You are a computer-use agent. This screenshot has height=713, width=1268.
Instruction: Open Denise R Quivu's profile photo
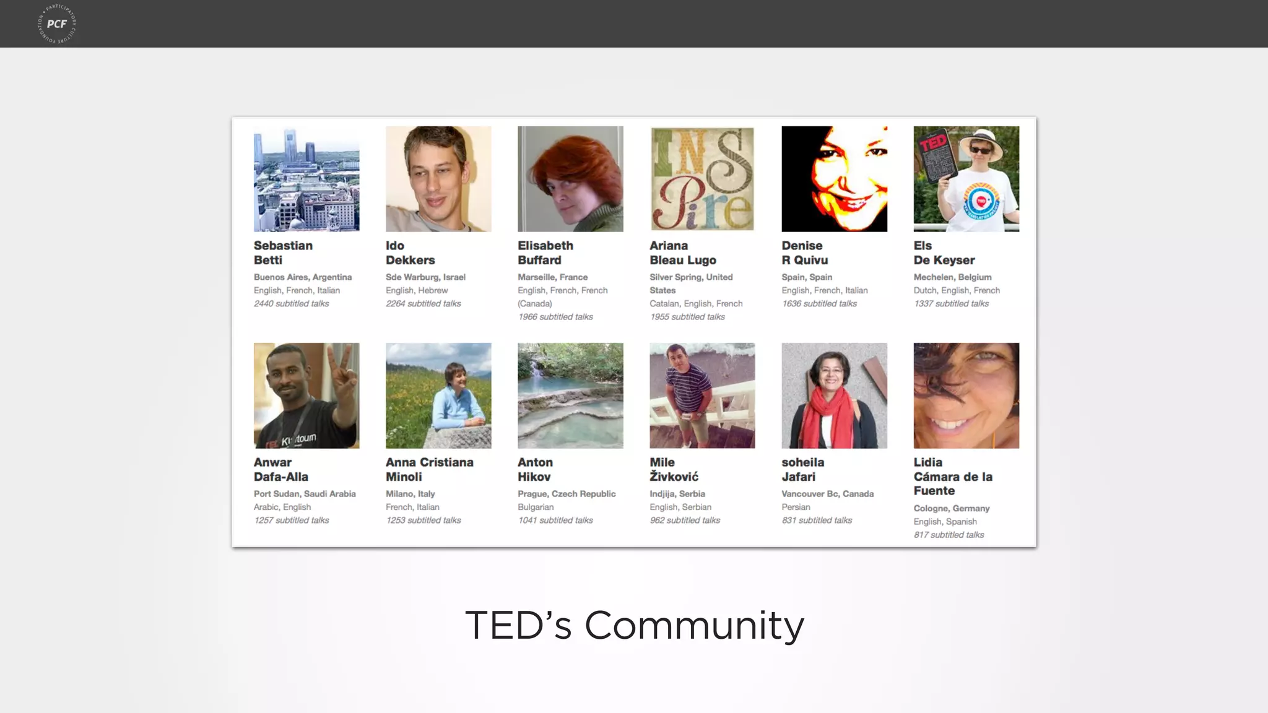[834, 179]
